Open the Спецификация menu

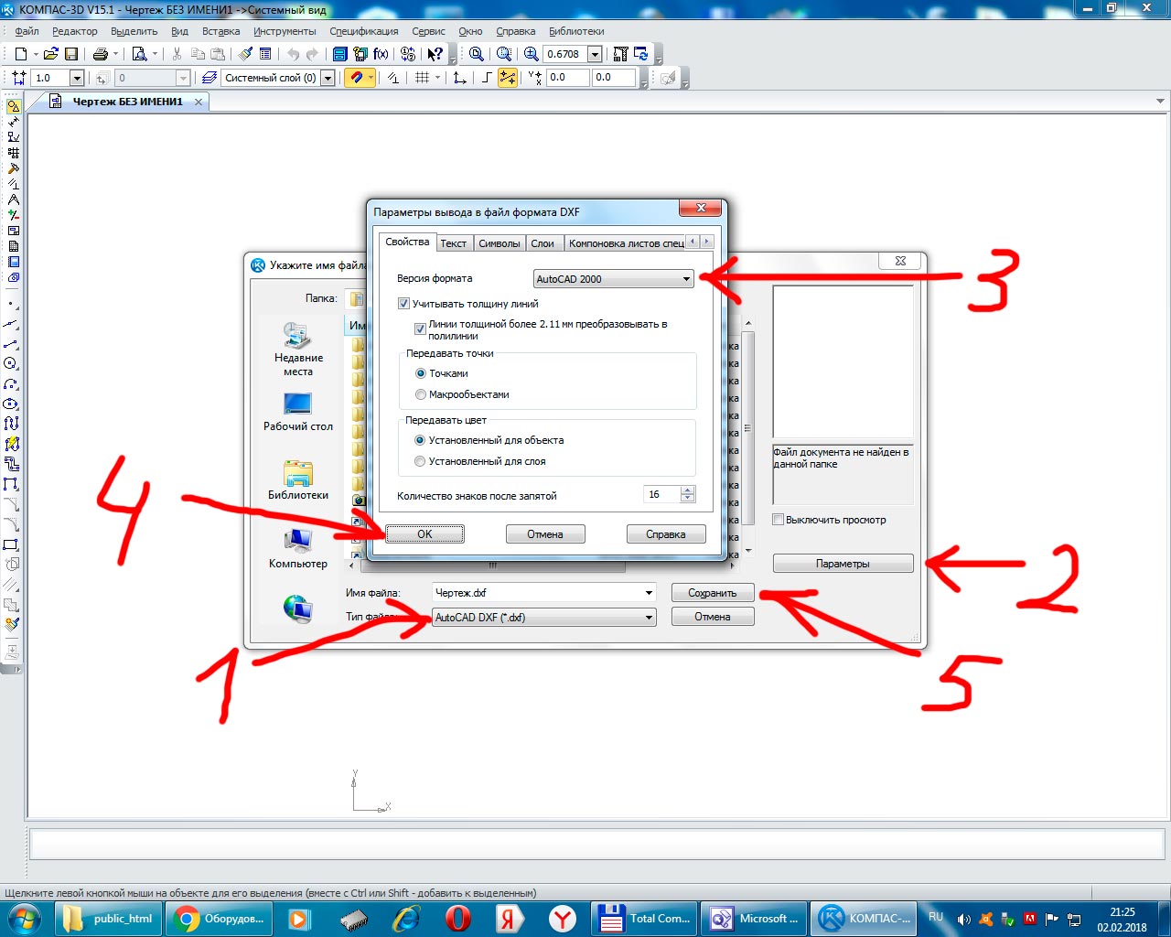point(364,31)
